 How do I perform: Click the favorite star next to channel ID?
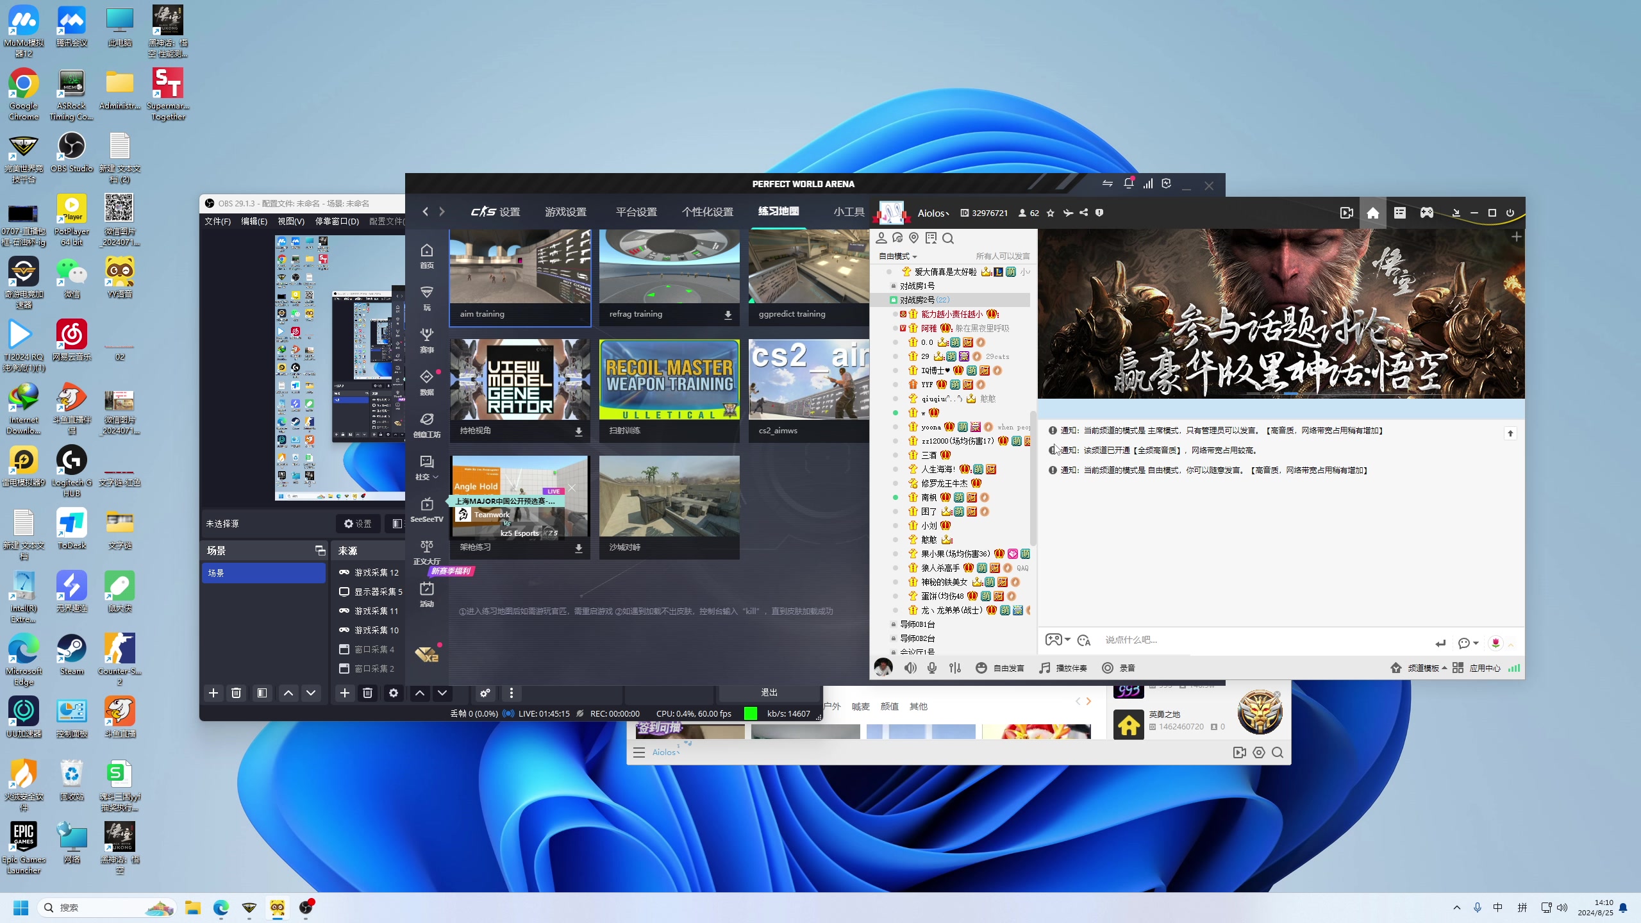pos(1050,213)
